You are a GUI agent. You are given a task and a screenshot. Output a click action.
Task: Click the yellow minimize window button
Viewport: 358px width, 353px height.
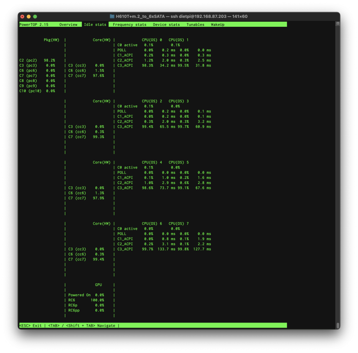29,16
